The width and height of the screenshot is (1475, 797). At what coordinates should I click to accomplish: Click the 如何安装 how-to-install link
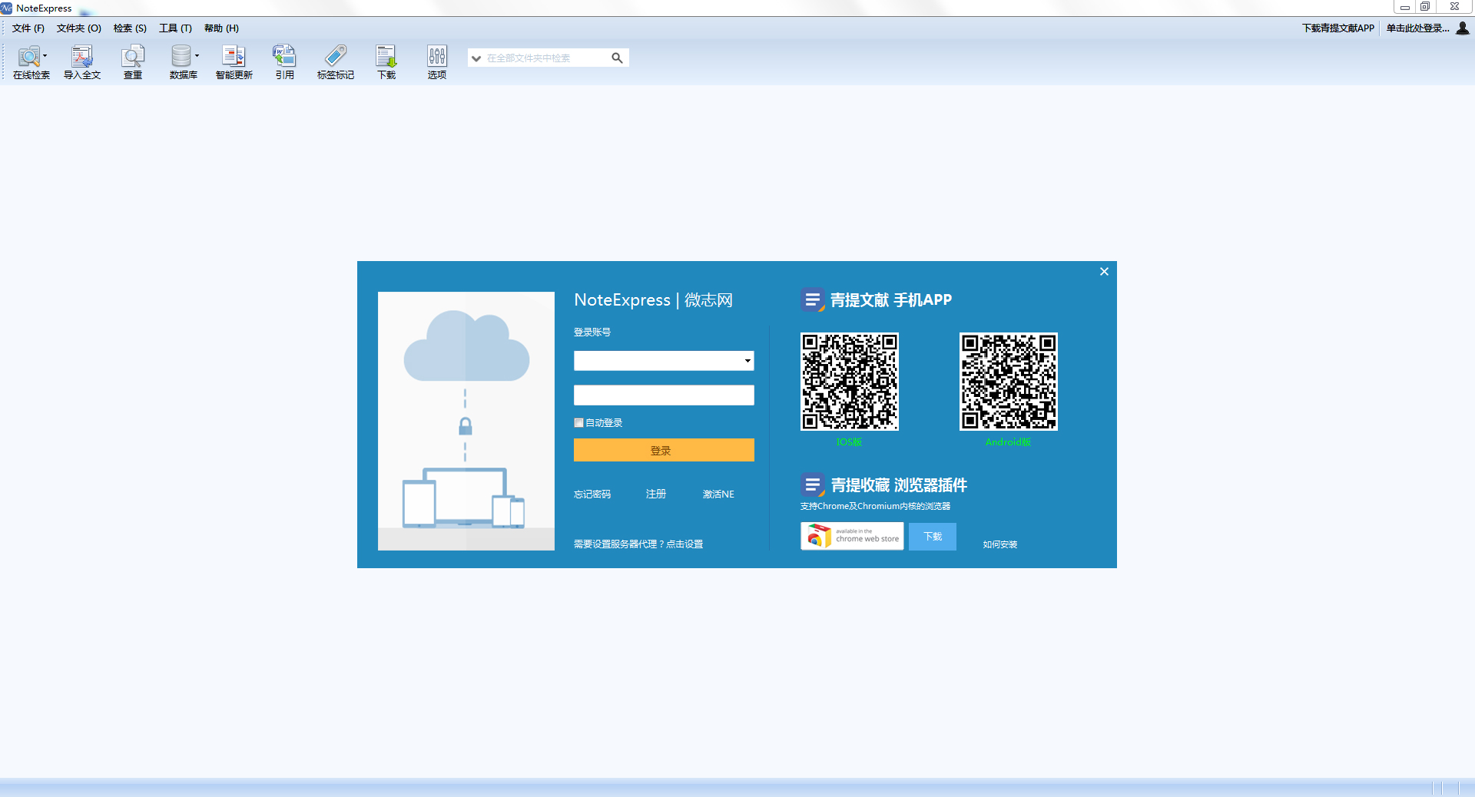point(1000,544)
